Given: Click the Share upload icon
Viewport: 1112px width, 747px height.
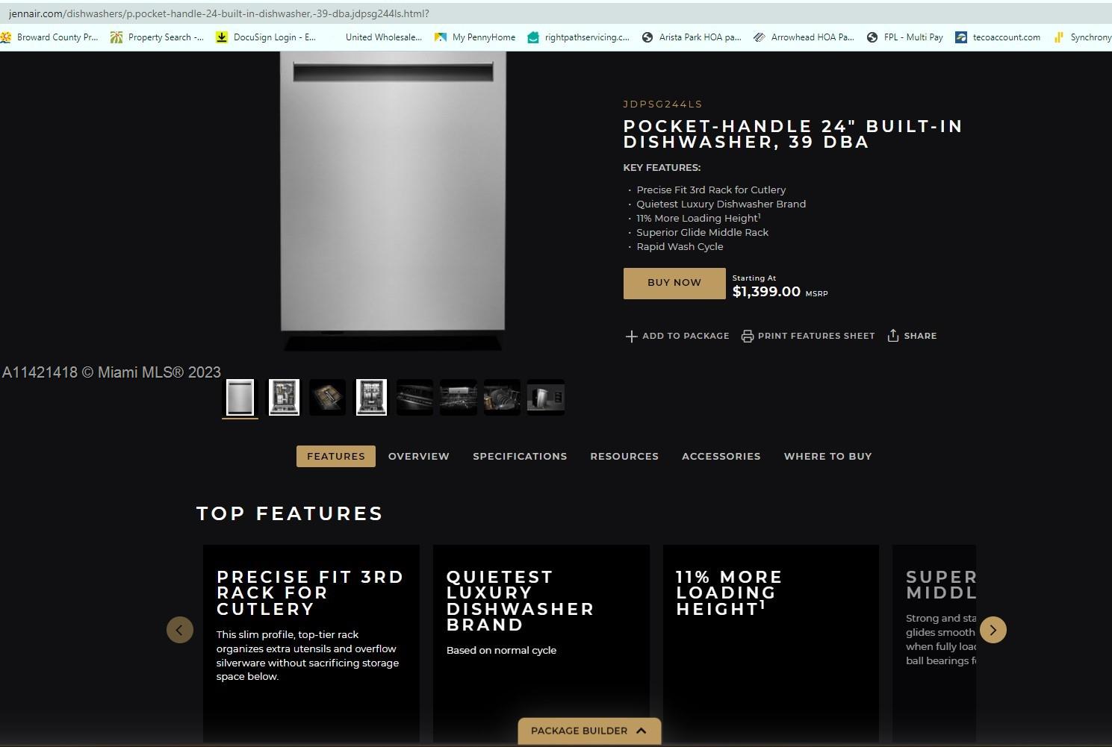Looking at the screenshot, I should pyautogui.click(x=892, y=336).
